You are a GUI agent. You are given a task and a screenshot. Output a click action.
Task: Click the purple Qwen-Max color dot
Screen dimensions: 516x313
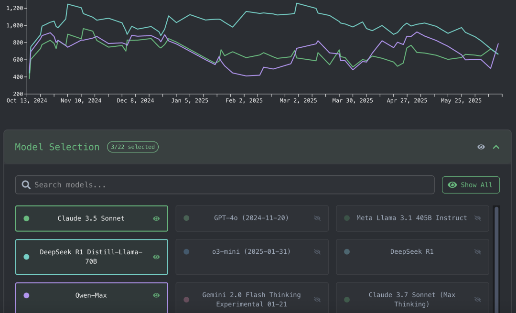click(27, 295)
